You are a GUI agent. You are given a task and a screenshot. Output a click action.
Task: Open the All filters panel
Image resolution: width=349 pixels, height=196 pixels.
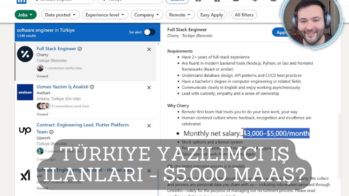point(244,15)
